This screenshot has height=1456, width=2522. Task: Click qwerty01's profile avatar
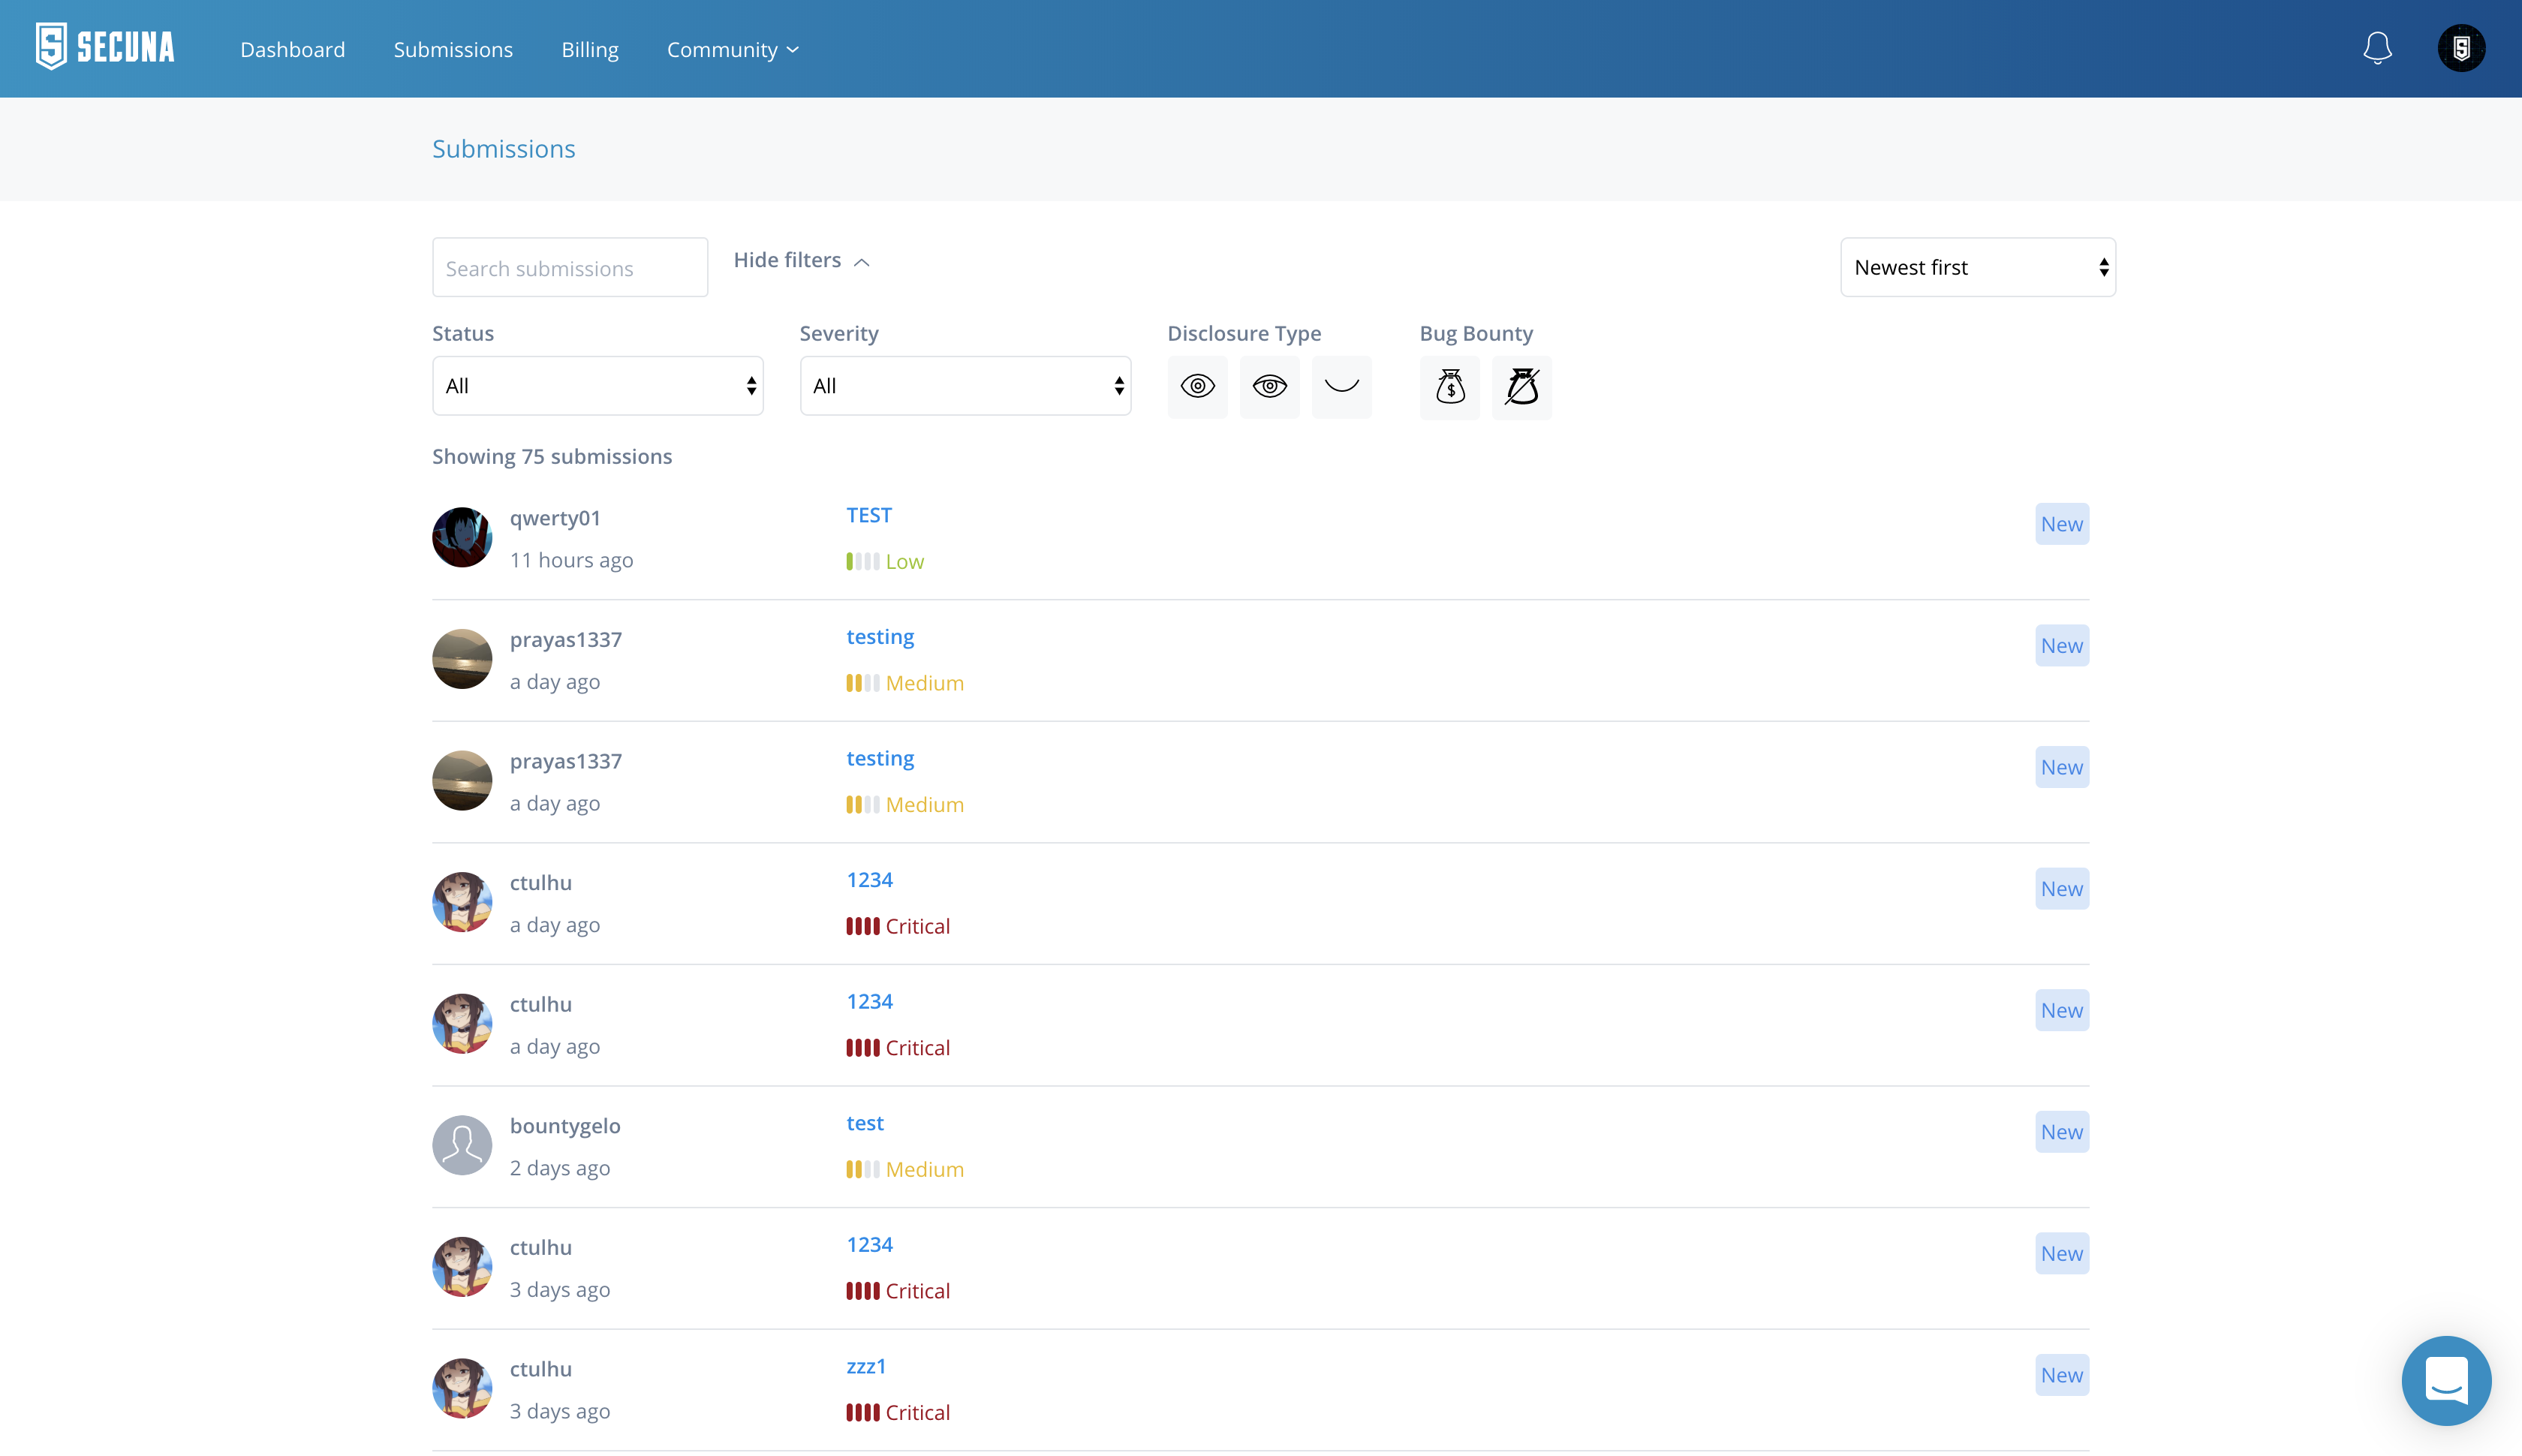click(x=462, y=537)
